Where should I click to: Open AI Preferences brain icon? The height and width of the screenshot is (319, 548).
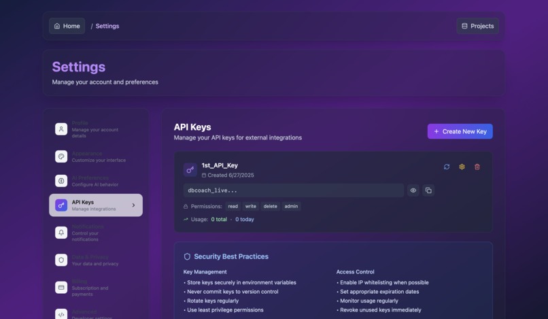[x=61, y=181]
